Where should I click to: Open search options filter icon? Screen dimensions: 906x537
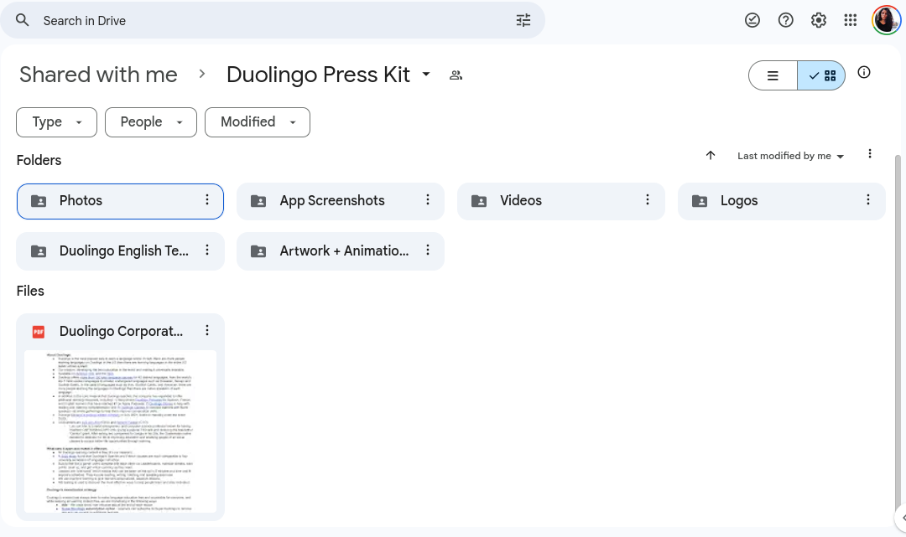click(523, 19)
